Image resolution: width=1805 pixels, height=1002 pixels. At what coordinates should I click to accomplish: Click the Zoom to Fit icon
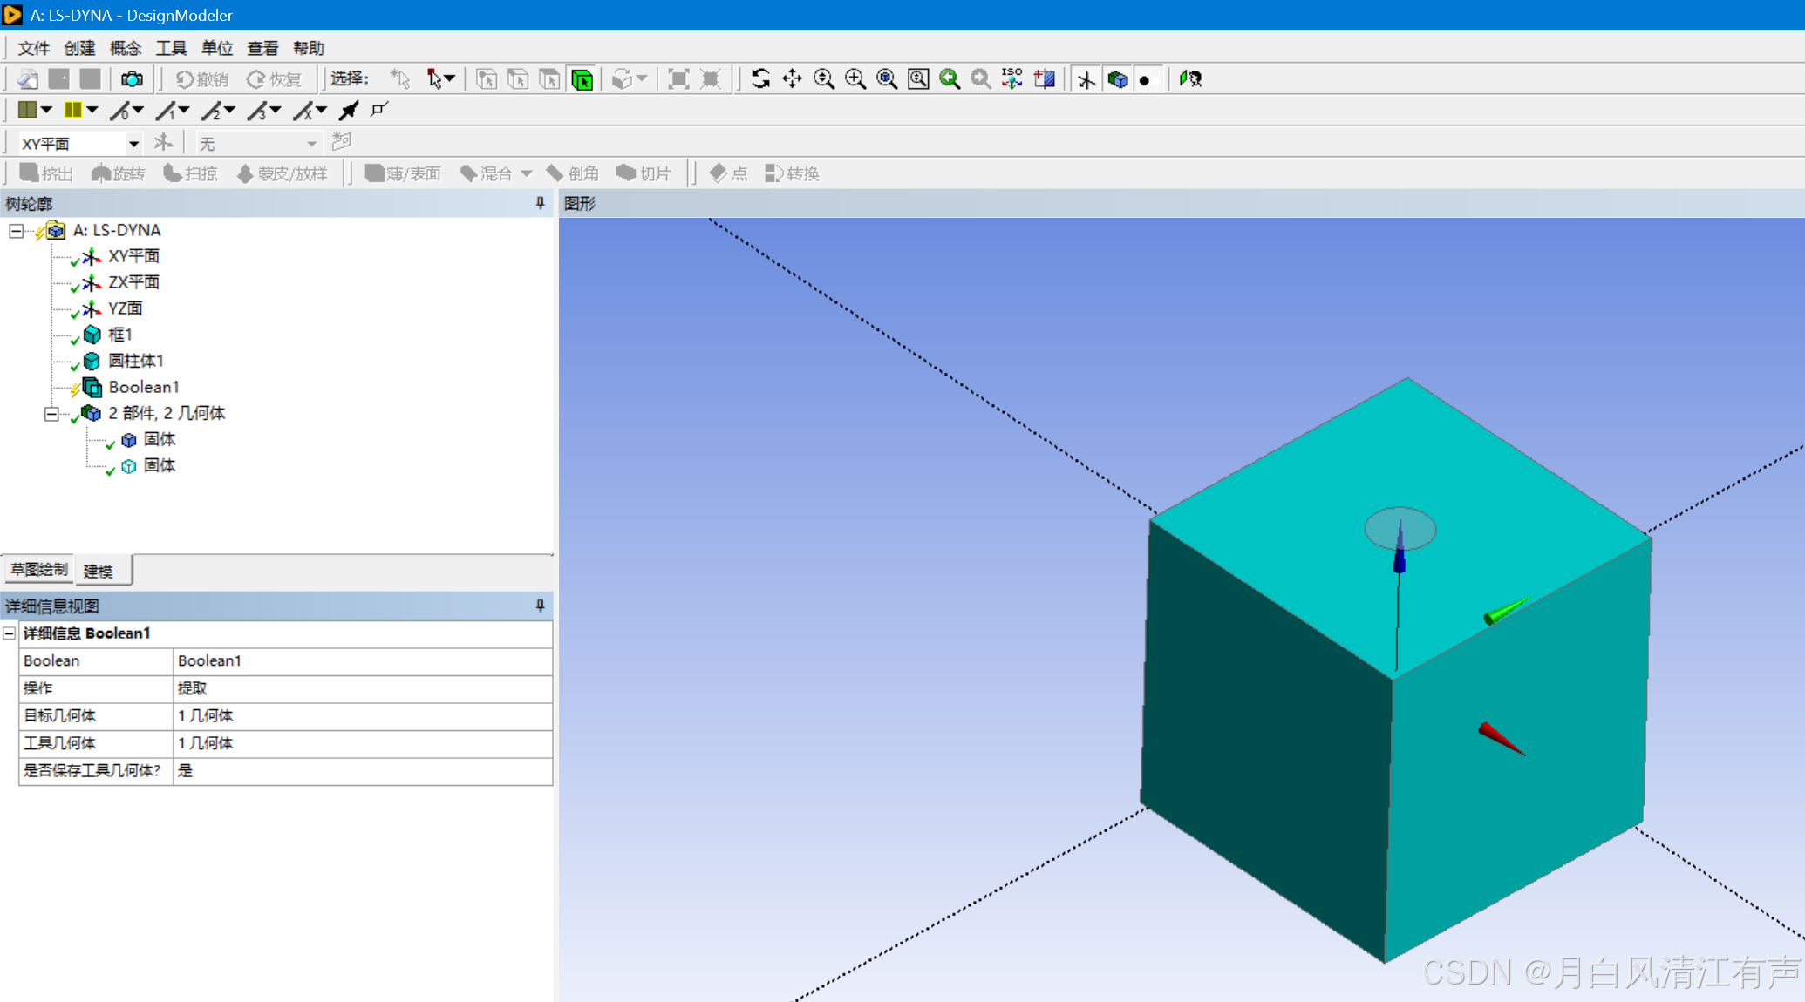tap(887, 79)
